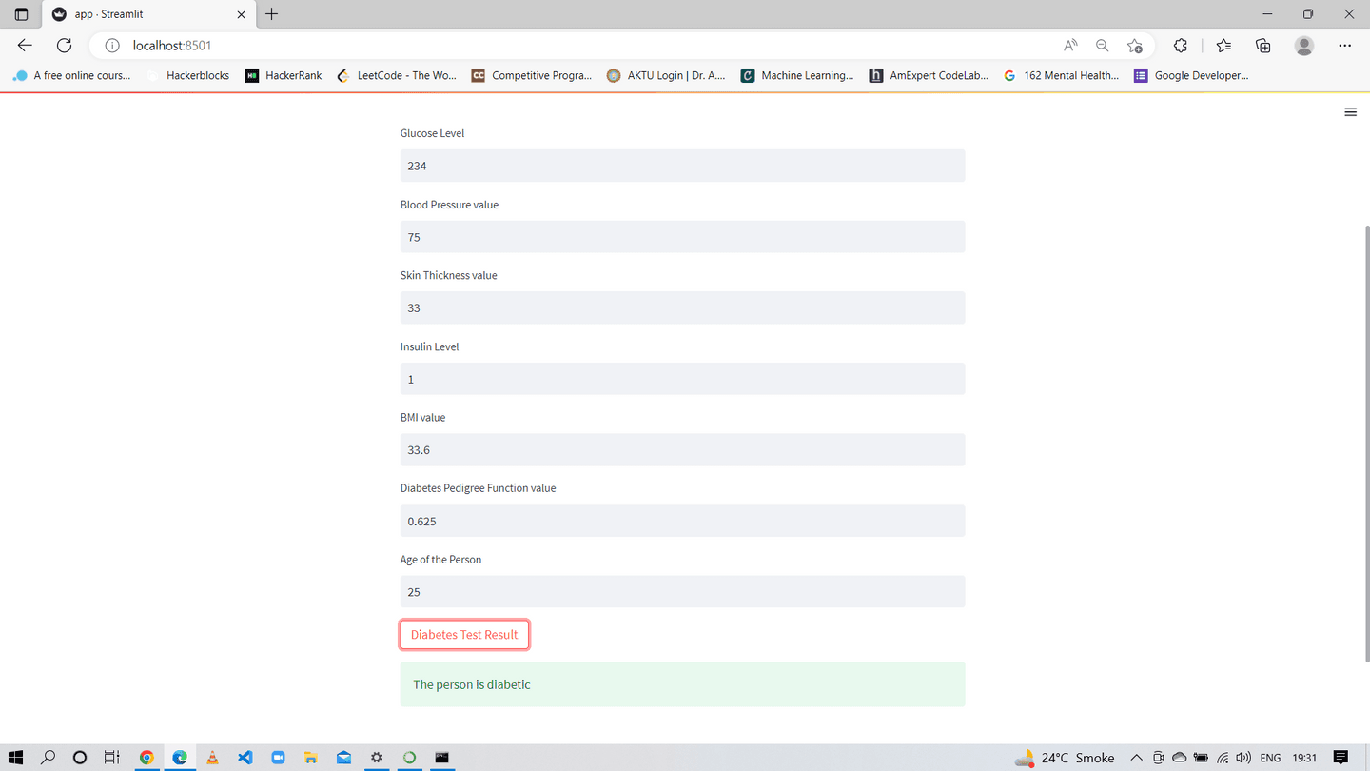Viewport: 1370px width, 771px height.
Task: Open the Google Developer bookmark
Action: [1191, 75]
